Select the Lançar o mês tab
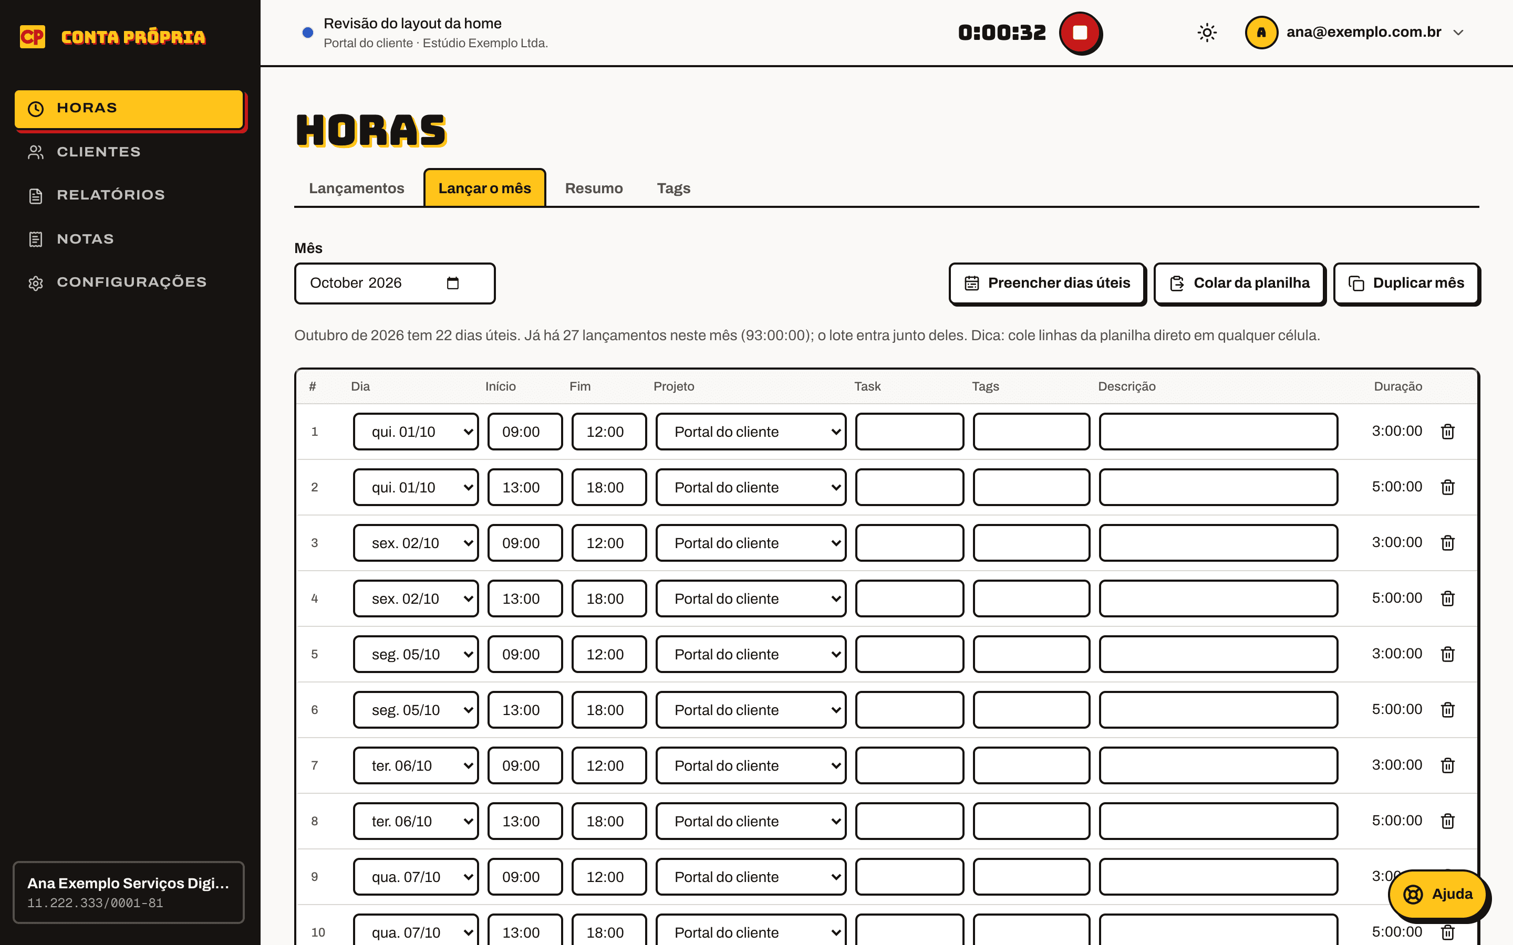The image size is (1513, 945). coord(484,188)
